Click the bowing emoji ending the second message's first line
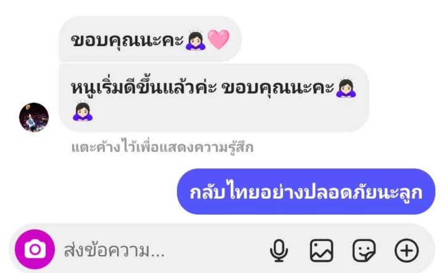Screen dimensions: 444x273 [x=346, y=88]
